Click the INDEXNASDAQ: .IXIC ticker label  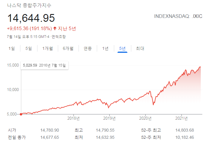click(x=178, y=16)
